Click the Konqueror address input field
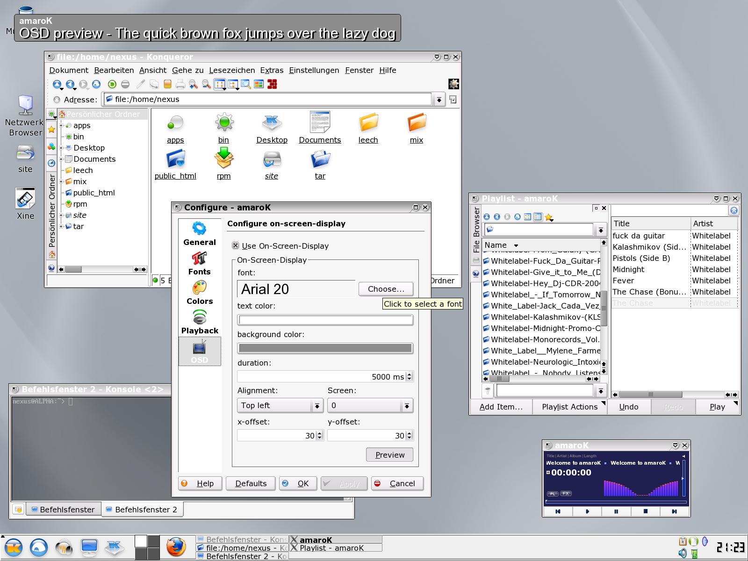Screen dimensions: 748x561 267,99
